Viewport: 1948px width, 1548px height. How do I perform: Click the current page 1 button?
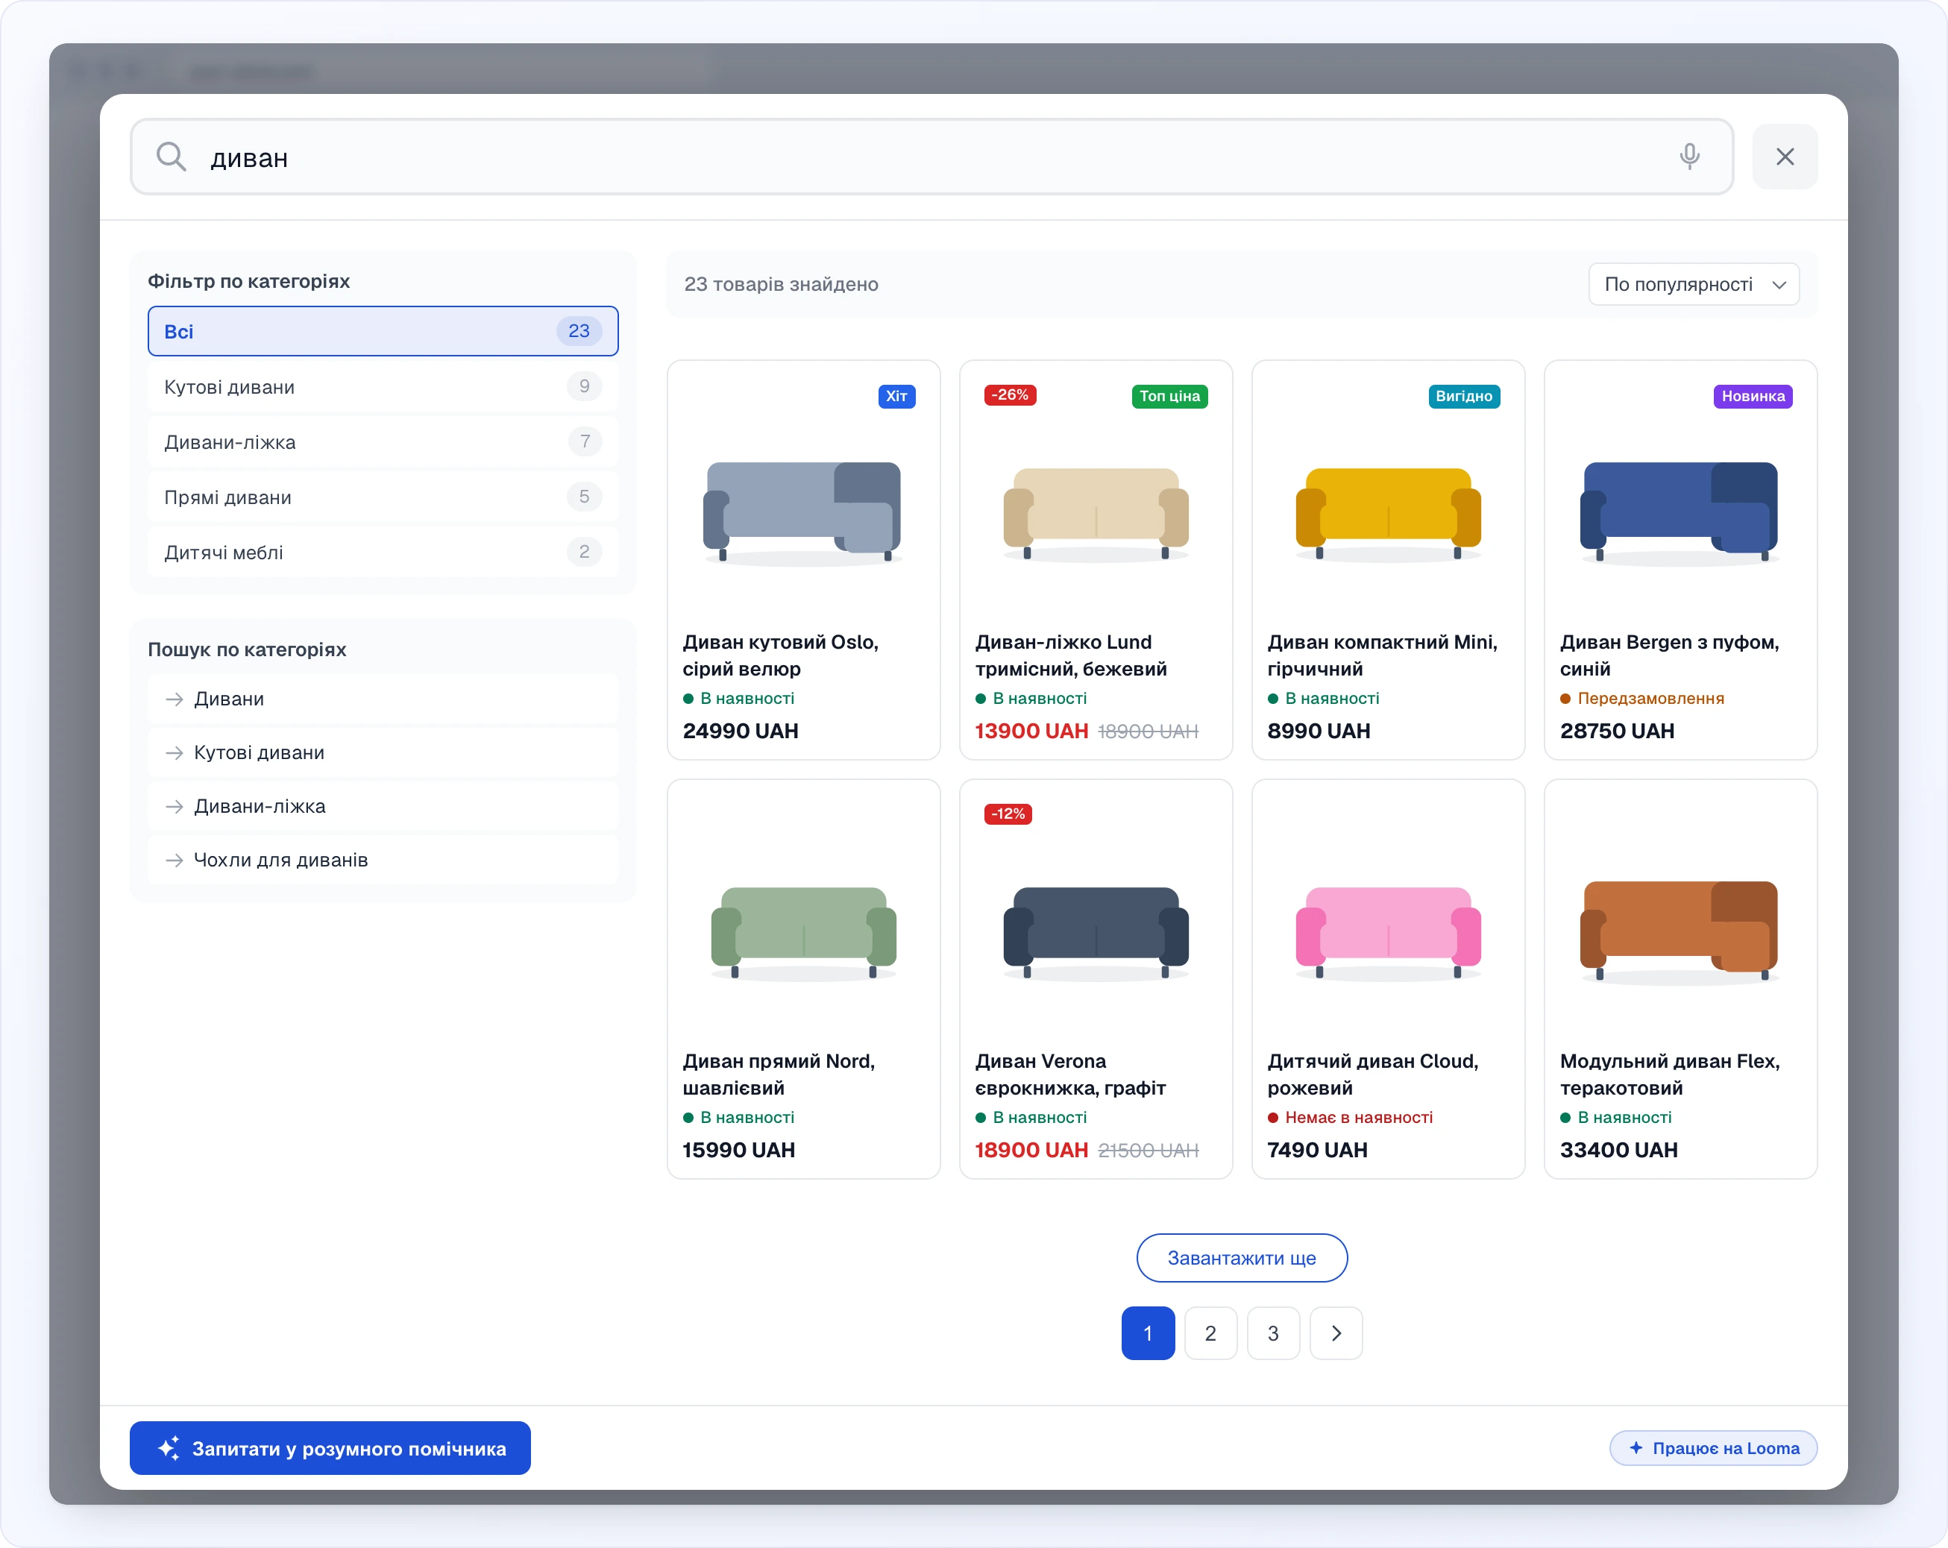tap(1148, 1333)
